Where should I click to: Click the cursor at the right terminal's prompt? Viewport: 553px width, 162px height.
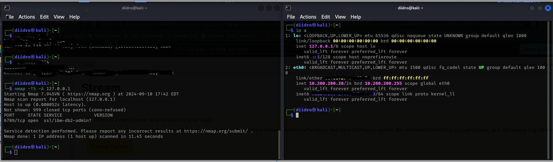[297, 115]
